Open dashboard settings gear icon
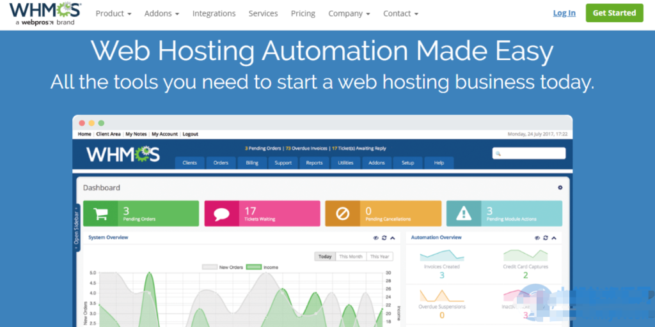This screenshot has width=655, height=327. 560,188
